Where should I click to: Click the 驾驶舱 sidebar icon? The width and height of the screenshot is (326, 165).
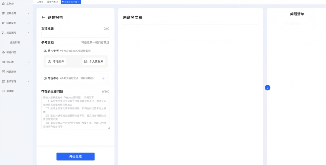(x=3, y=91)
